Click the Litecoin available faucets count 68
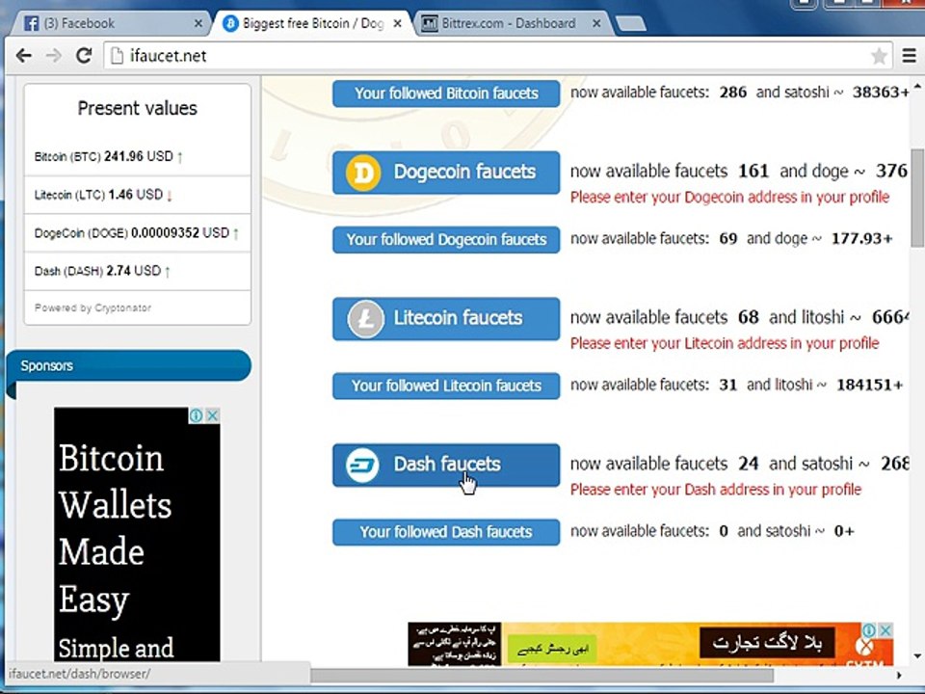 pos(748,317)
